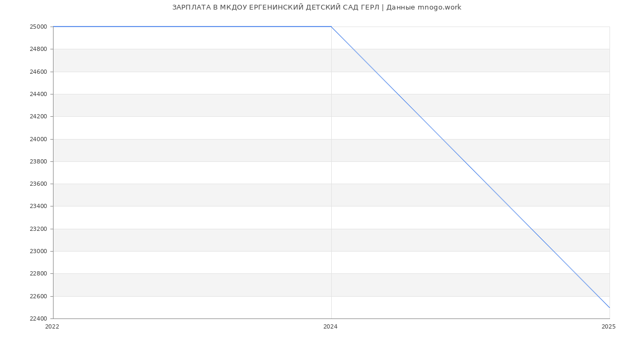Select the 23200 y-axis label
The width and height of the screenshot is (636, 345).
(x=39, y=229)
